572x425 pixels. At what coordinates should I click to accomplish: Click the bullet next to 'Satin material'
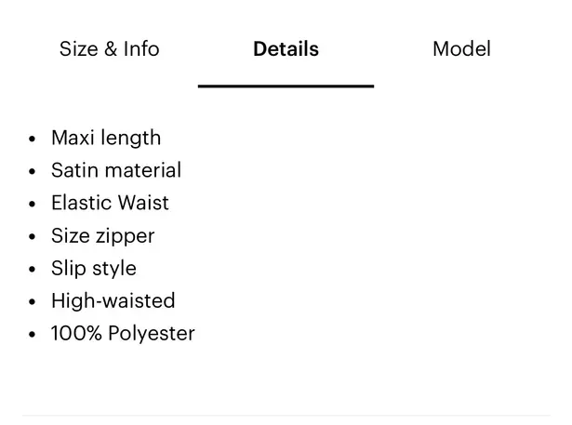click(33, 172)
